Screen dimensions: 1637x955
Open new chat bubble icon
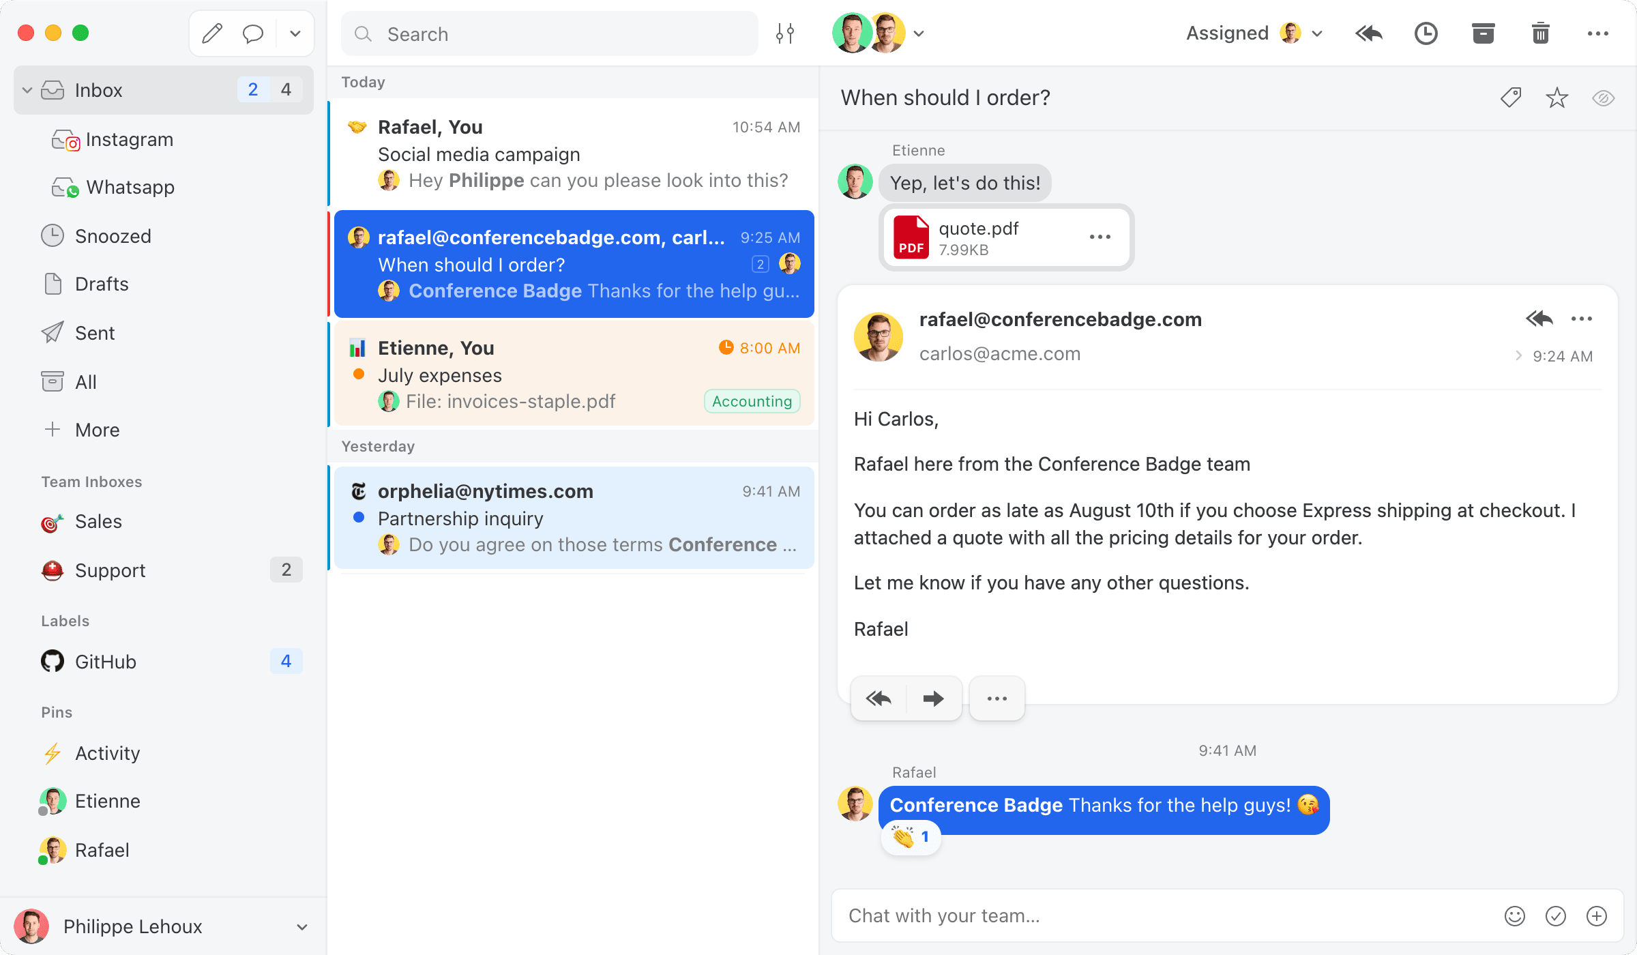click(253, 33)
